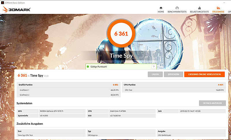The image size is (231, 140).
Task: Click the 3DMark logo
Action: coord(16,9)
